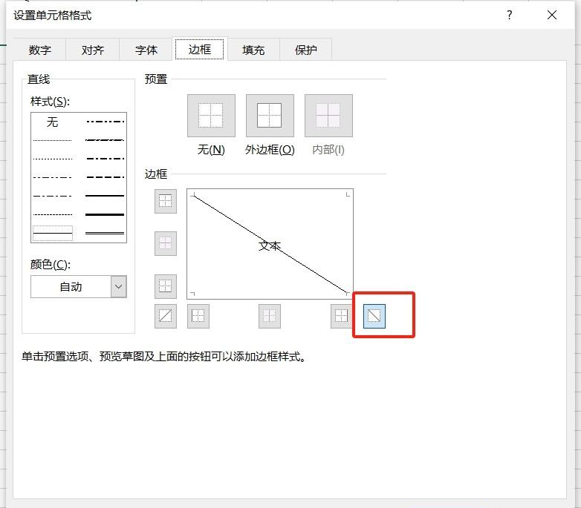Switch to the 字体 tab
The width and height of the screenshot is (581, 508).
point(146,50)
